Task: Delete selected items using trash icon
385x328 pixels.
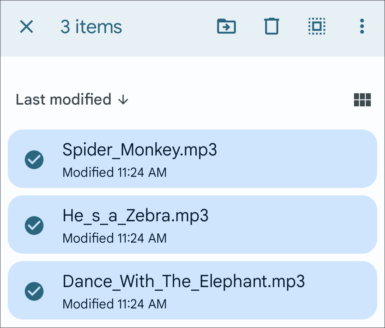Action: point(271,27)
